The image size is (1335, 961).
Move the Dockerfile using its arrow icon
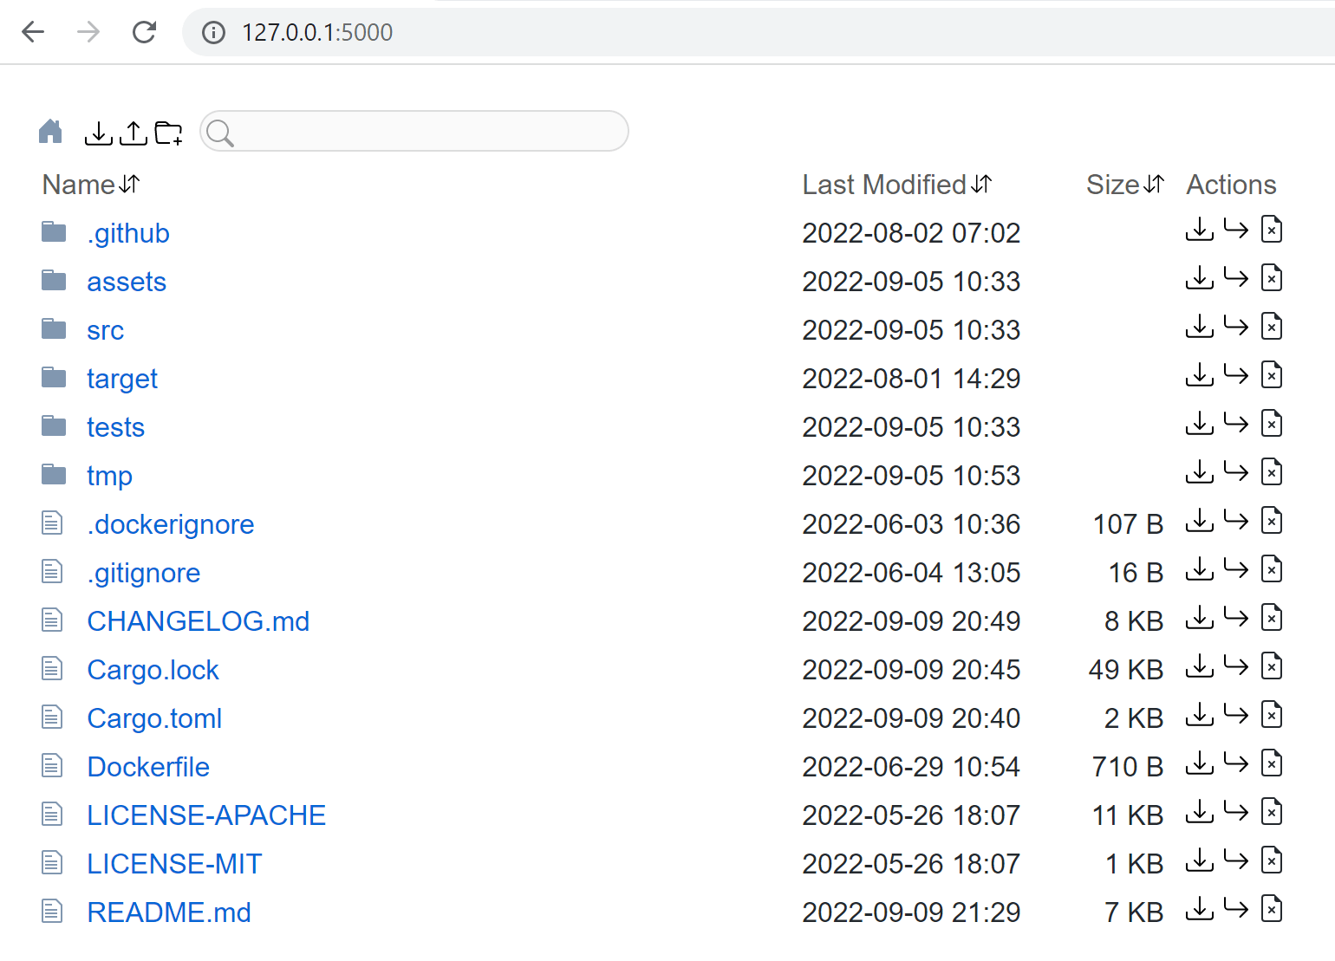1235,763
